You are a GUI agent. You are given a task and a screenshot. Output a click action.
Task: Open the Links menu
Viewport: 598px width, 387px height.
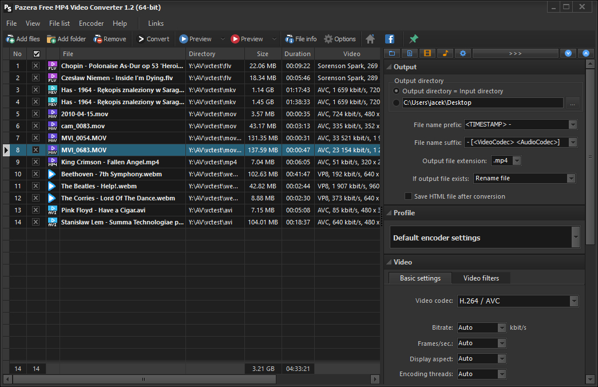tap(156, 23)
